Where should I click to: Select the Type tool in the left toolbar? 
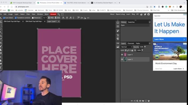[1, 68]
